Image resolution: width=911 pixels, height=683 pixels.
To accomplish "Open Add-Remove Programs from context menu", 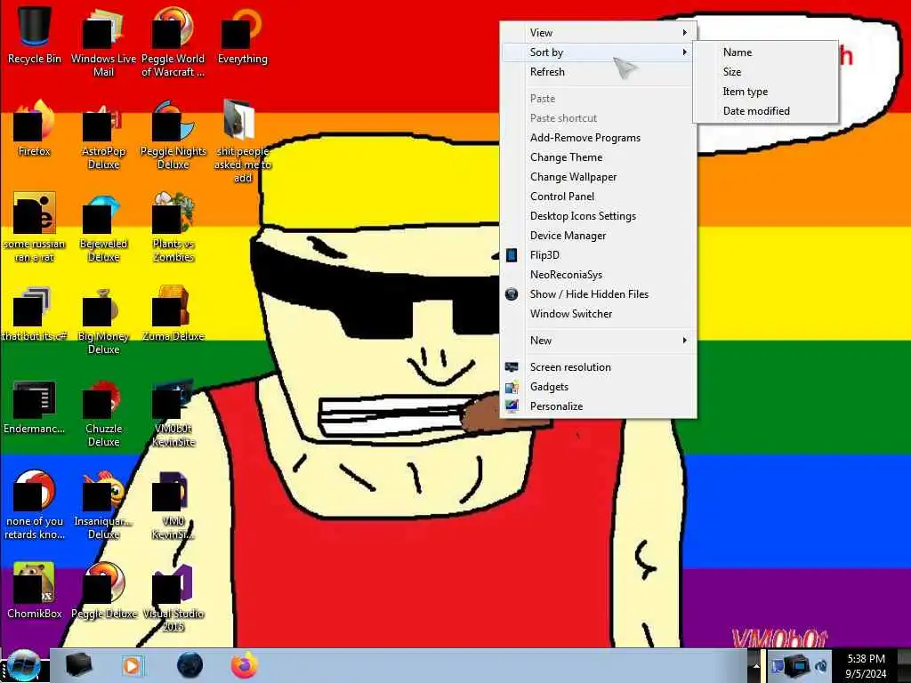I will (x=599, y=138).
